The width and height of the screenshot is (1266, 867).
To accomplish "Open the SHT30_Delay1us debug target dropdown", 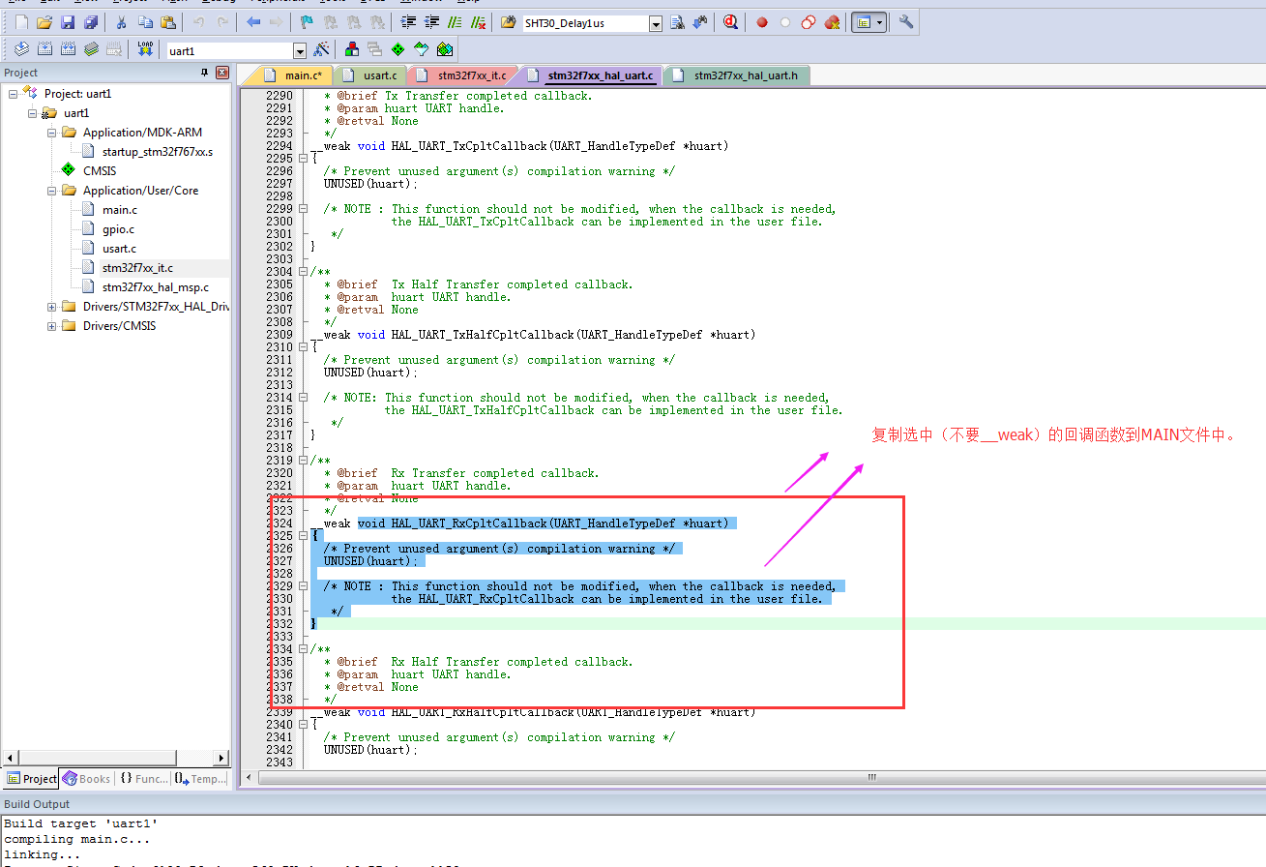I will pyautogui.click(x=656, y=22).
